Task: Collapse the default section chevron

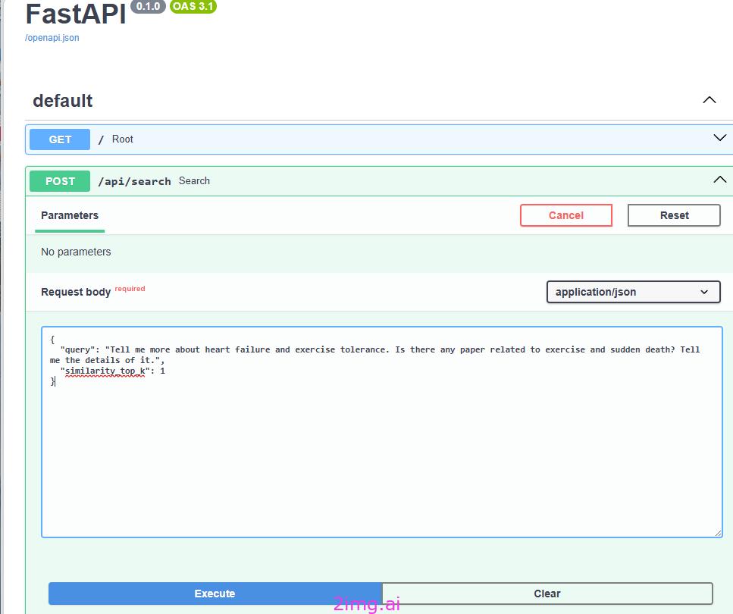Action: (x=710, y=100)
